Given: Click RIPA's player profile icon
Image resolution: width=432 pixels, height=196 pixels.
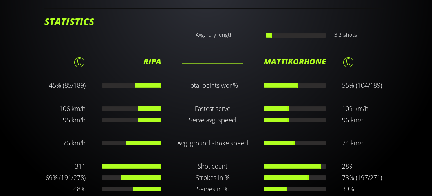Looking at the screenshot, I should [x=79, y=62].
